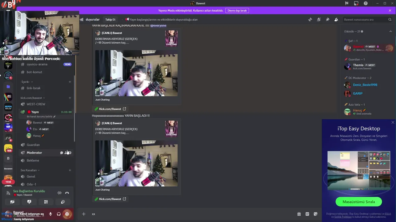Open the yellow MM server icon
The image size is (396, 222).
click(8, 148)
